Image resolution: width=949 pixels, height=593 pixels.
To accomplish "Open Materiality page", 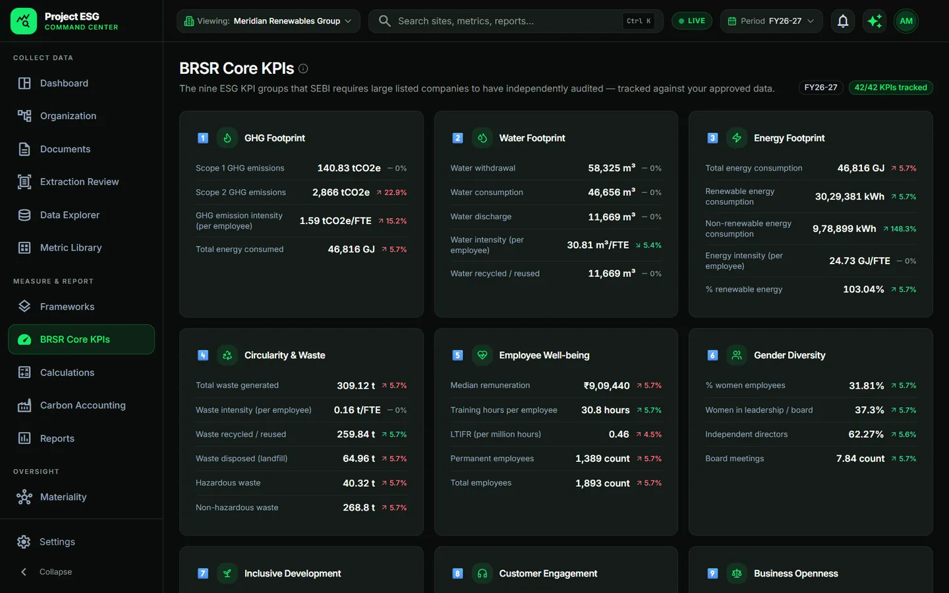I will (81, 497).
